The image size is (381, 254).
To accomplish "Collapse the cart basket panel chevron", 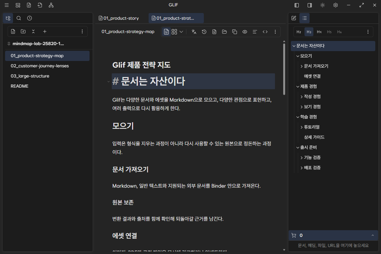I will [372, 235].
